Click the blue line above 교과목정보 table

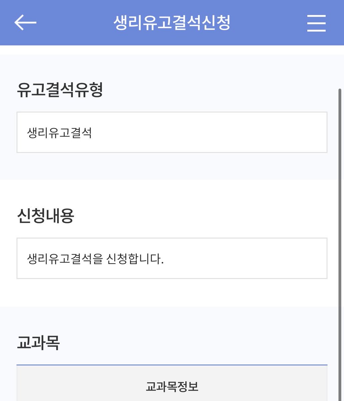tap(172, 365)
